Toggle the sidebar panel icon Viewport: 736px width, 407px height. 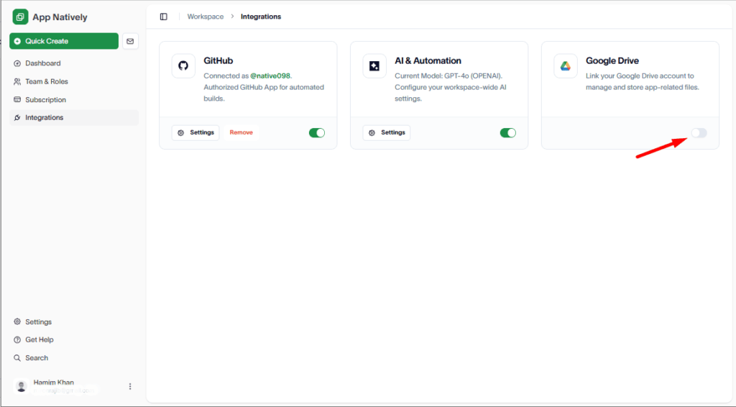(163, 17)
